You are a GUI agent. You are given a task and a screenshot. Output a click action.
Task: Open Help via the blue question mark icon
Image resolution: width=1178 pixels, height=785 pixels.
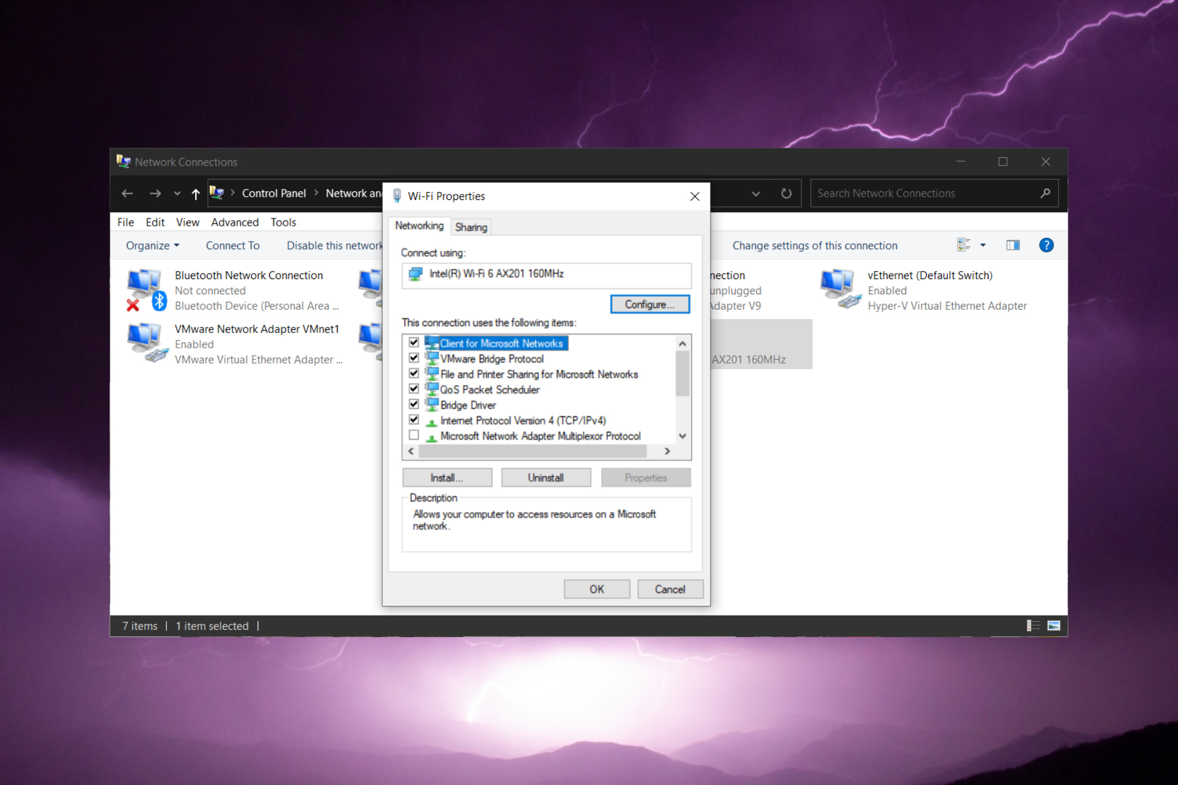[1046, 245]
